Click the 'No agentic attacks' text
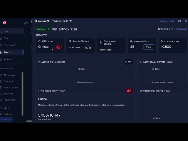Image resolution: width=188 pixels, height=141 pixels. point(85,82)
